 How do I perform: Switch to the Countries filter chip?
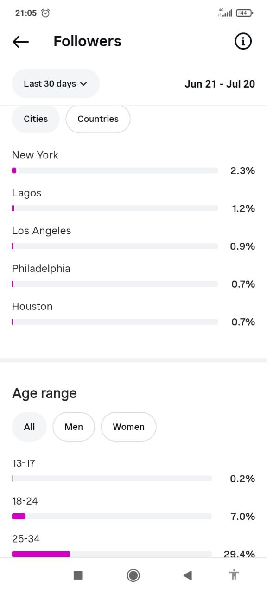98,119
